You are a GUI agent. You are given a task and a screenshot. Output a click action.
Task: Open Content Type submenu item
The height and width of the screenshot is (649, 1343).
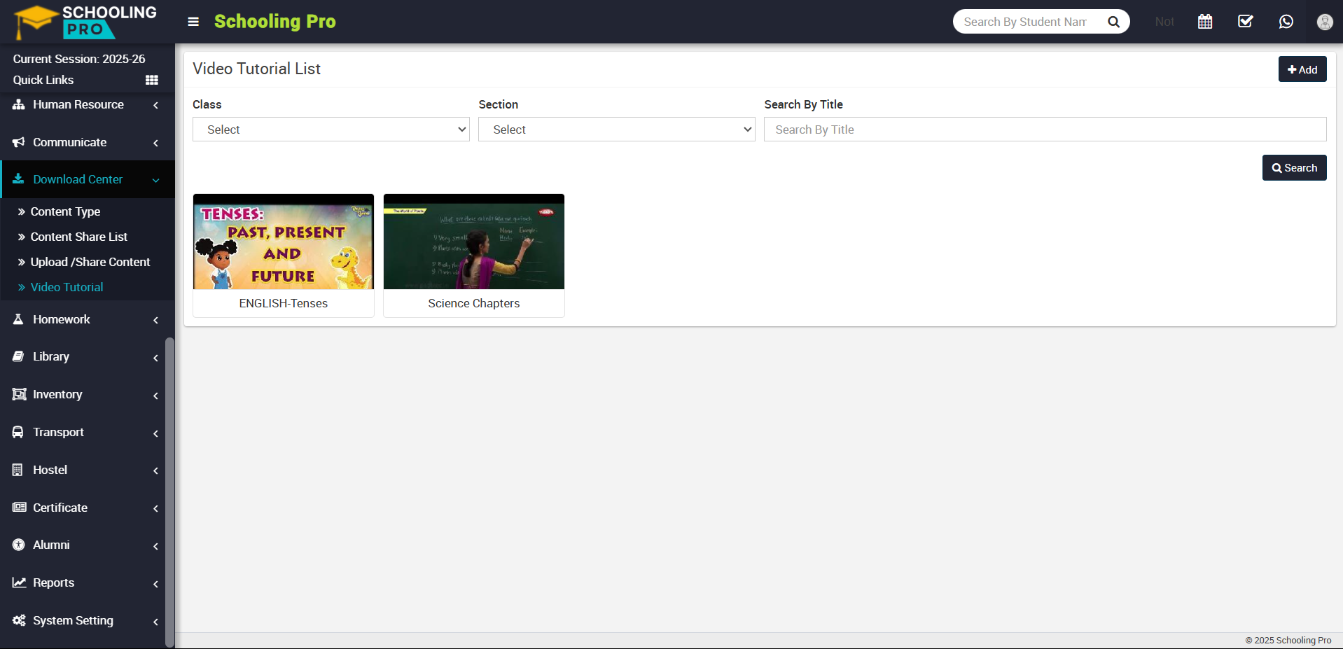[65, 211]
